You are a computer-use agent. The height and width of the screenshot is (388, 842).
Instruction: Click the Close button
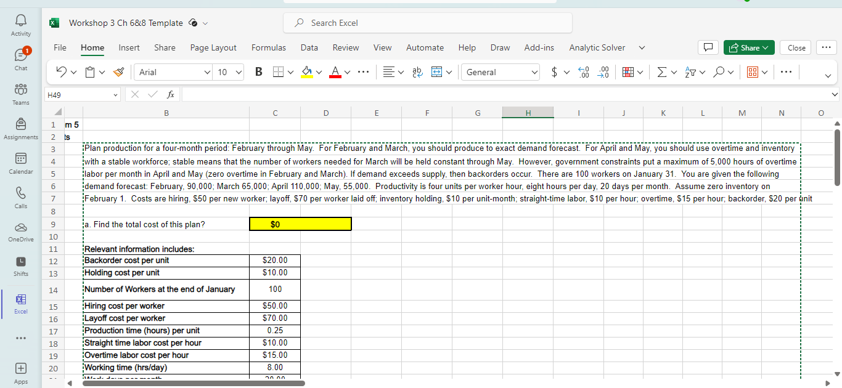coord(796,47)
